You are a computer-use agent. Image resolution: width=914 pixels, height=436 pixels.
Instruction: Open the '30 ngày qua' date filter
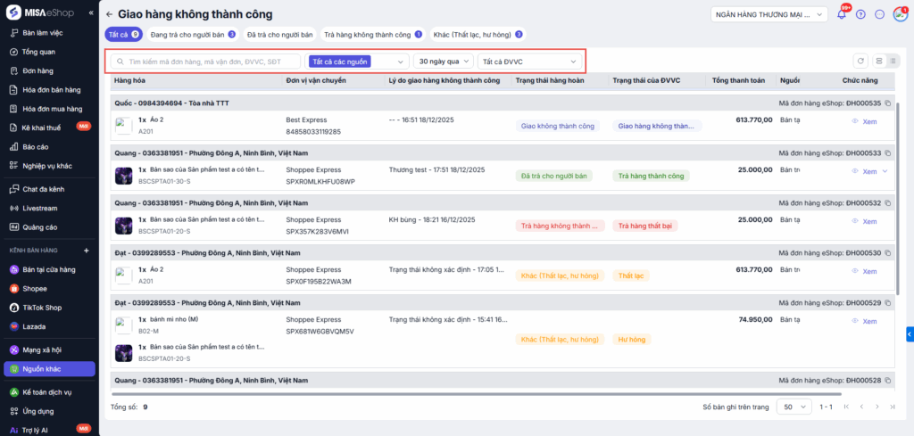click(x=443, y=62)
